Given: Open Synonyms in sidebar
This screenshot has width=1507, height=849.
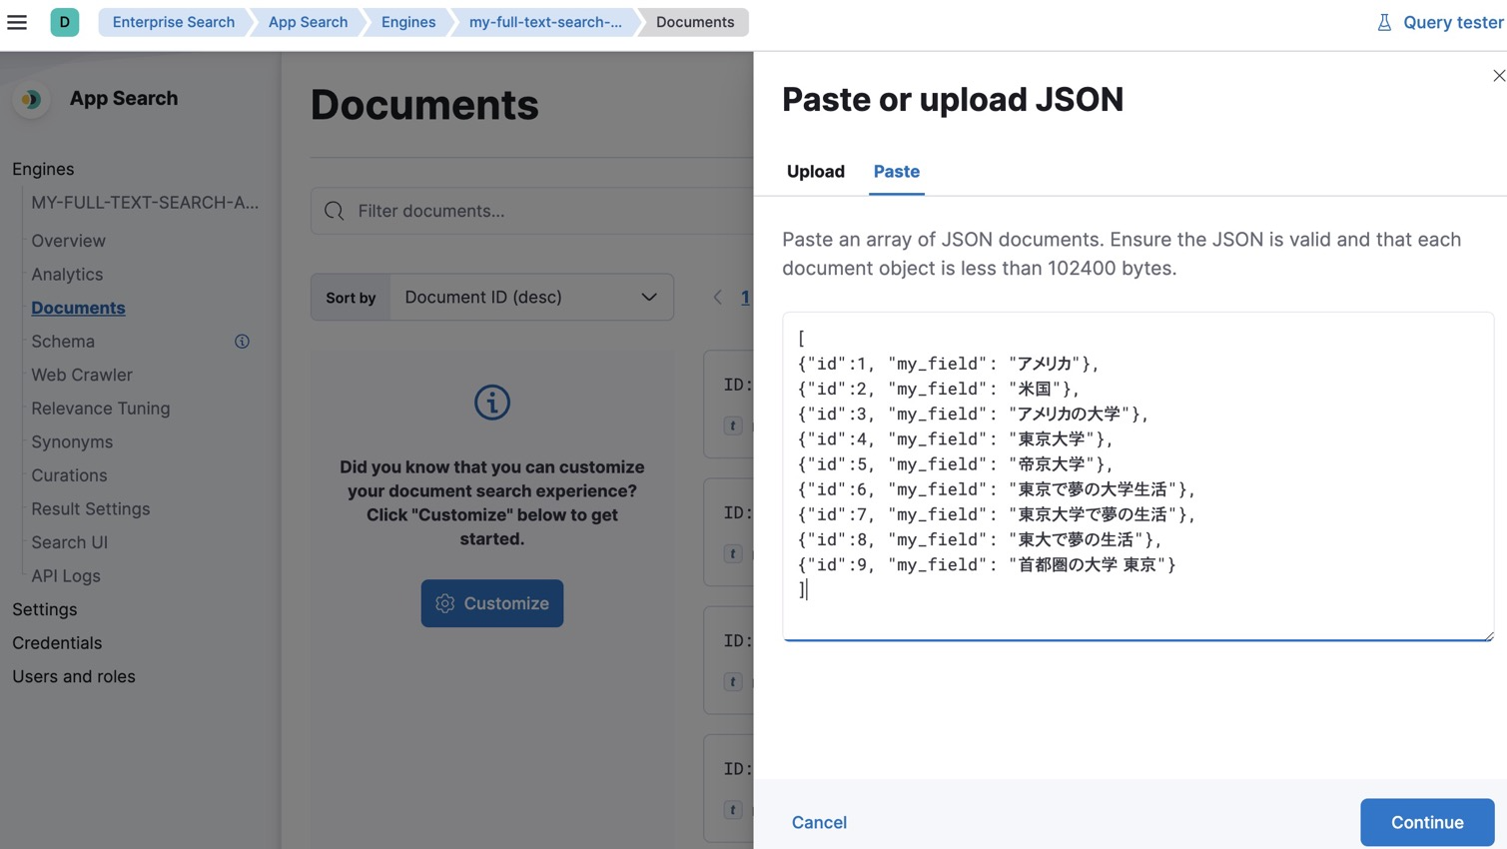Looking at the screenshot, I should tap(72, 441).
